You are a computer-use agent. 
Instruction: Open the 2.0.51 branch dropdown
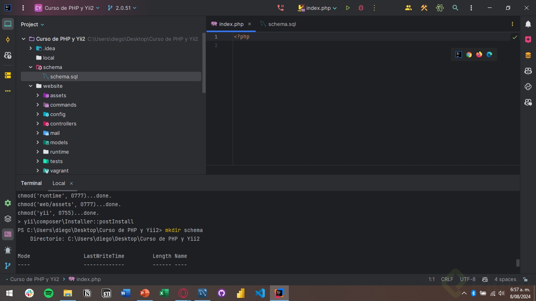[x=122, y=8]
